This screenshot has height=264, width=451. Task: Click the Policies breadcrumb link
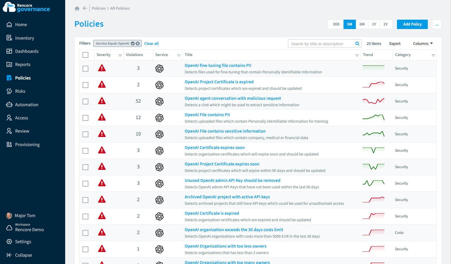tap(99, 8)
